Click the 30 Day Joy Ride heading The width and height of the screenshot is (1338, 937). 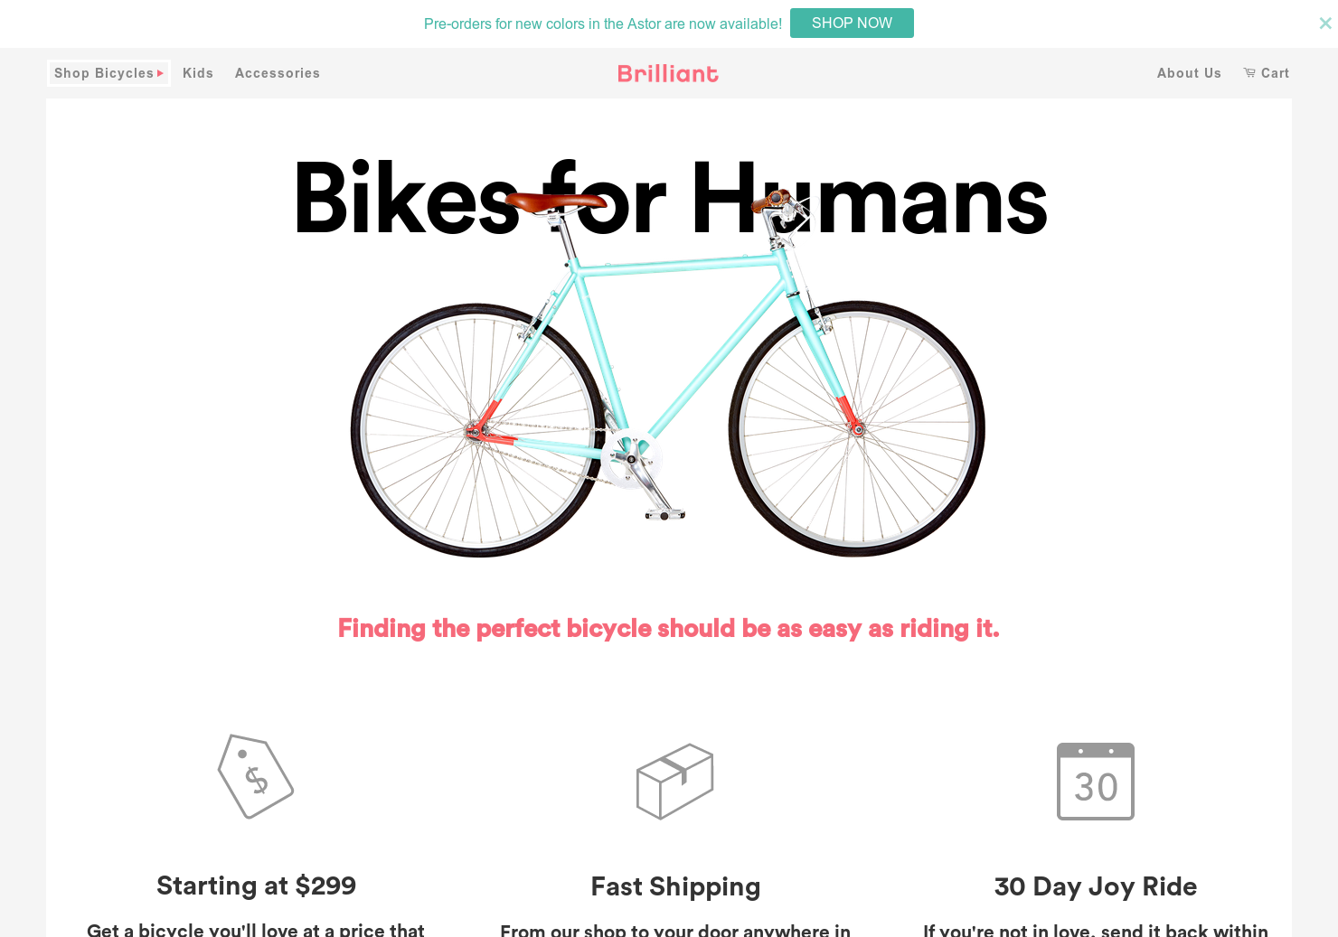(1096, 886)
